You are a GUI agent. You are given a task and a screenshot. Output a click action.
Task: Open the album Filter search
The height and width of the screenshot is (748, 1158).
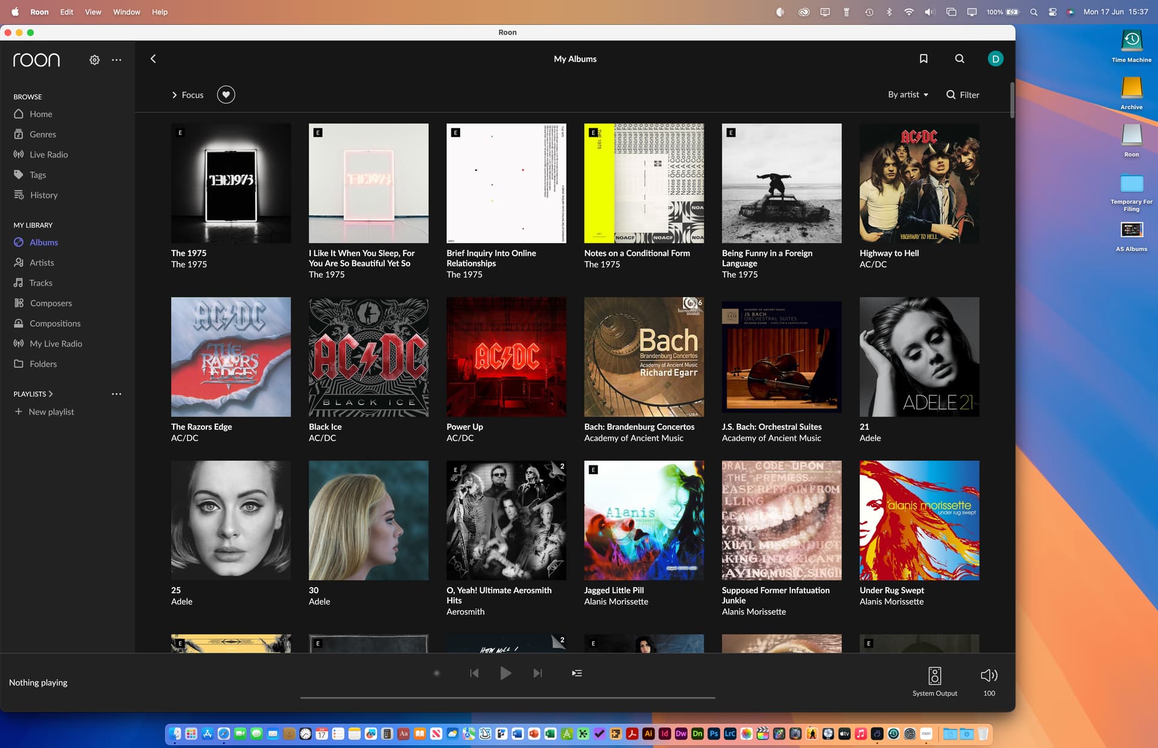pyautogui.click(x=963, y=95)
